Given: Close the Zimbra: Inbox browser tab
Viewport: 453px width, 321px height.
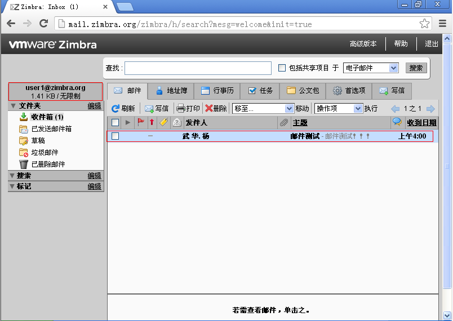Looking at the screenshot, I should pyautogui.click(x=105, y=7).
